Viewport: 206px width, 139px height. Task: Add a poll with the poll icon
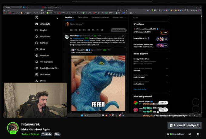point(84,30)
